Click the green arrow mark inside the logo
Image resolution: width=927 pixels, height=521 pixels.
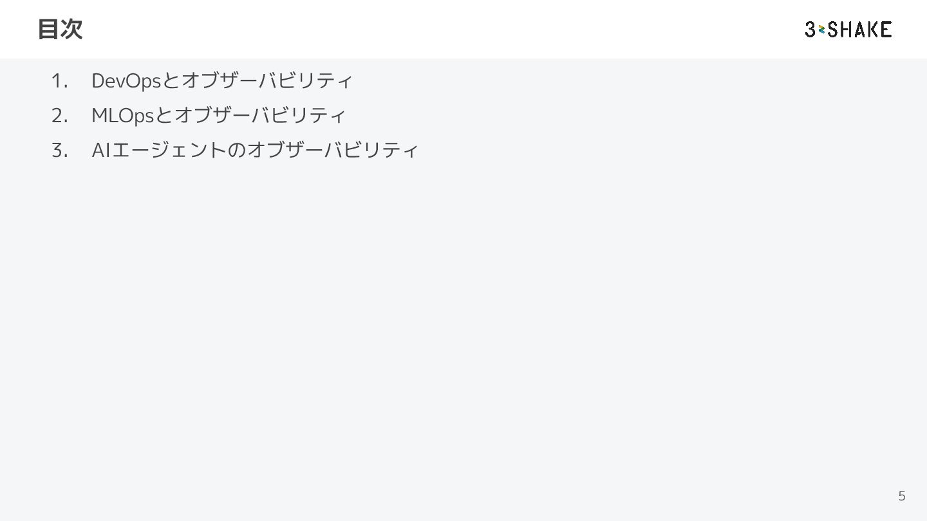821,30
